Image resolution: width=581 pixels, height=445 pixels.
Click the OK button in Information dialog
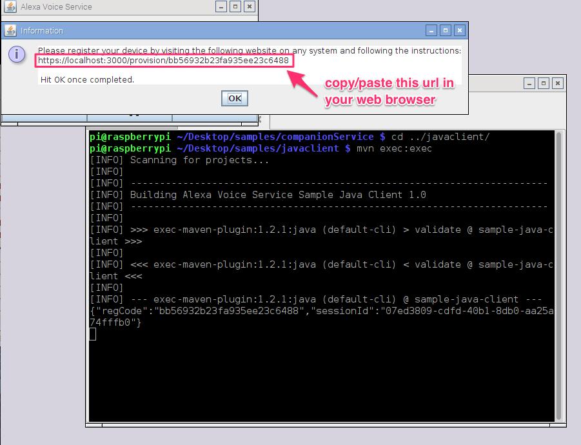point(235,98)
